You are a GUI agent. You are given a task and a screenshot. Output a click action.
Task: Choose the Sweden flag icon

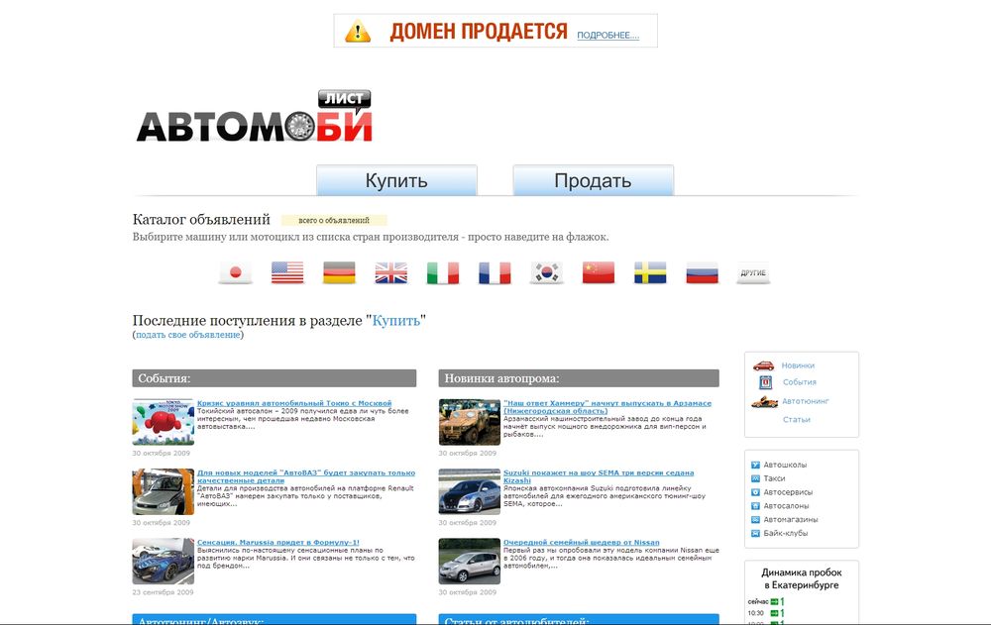[x=650, y=273]
